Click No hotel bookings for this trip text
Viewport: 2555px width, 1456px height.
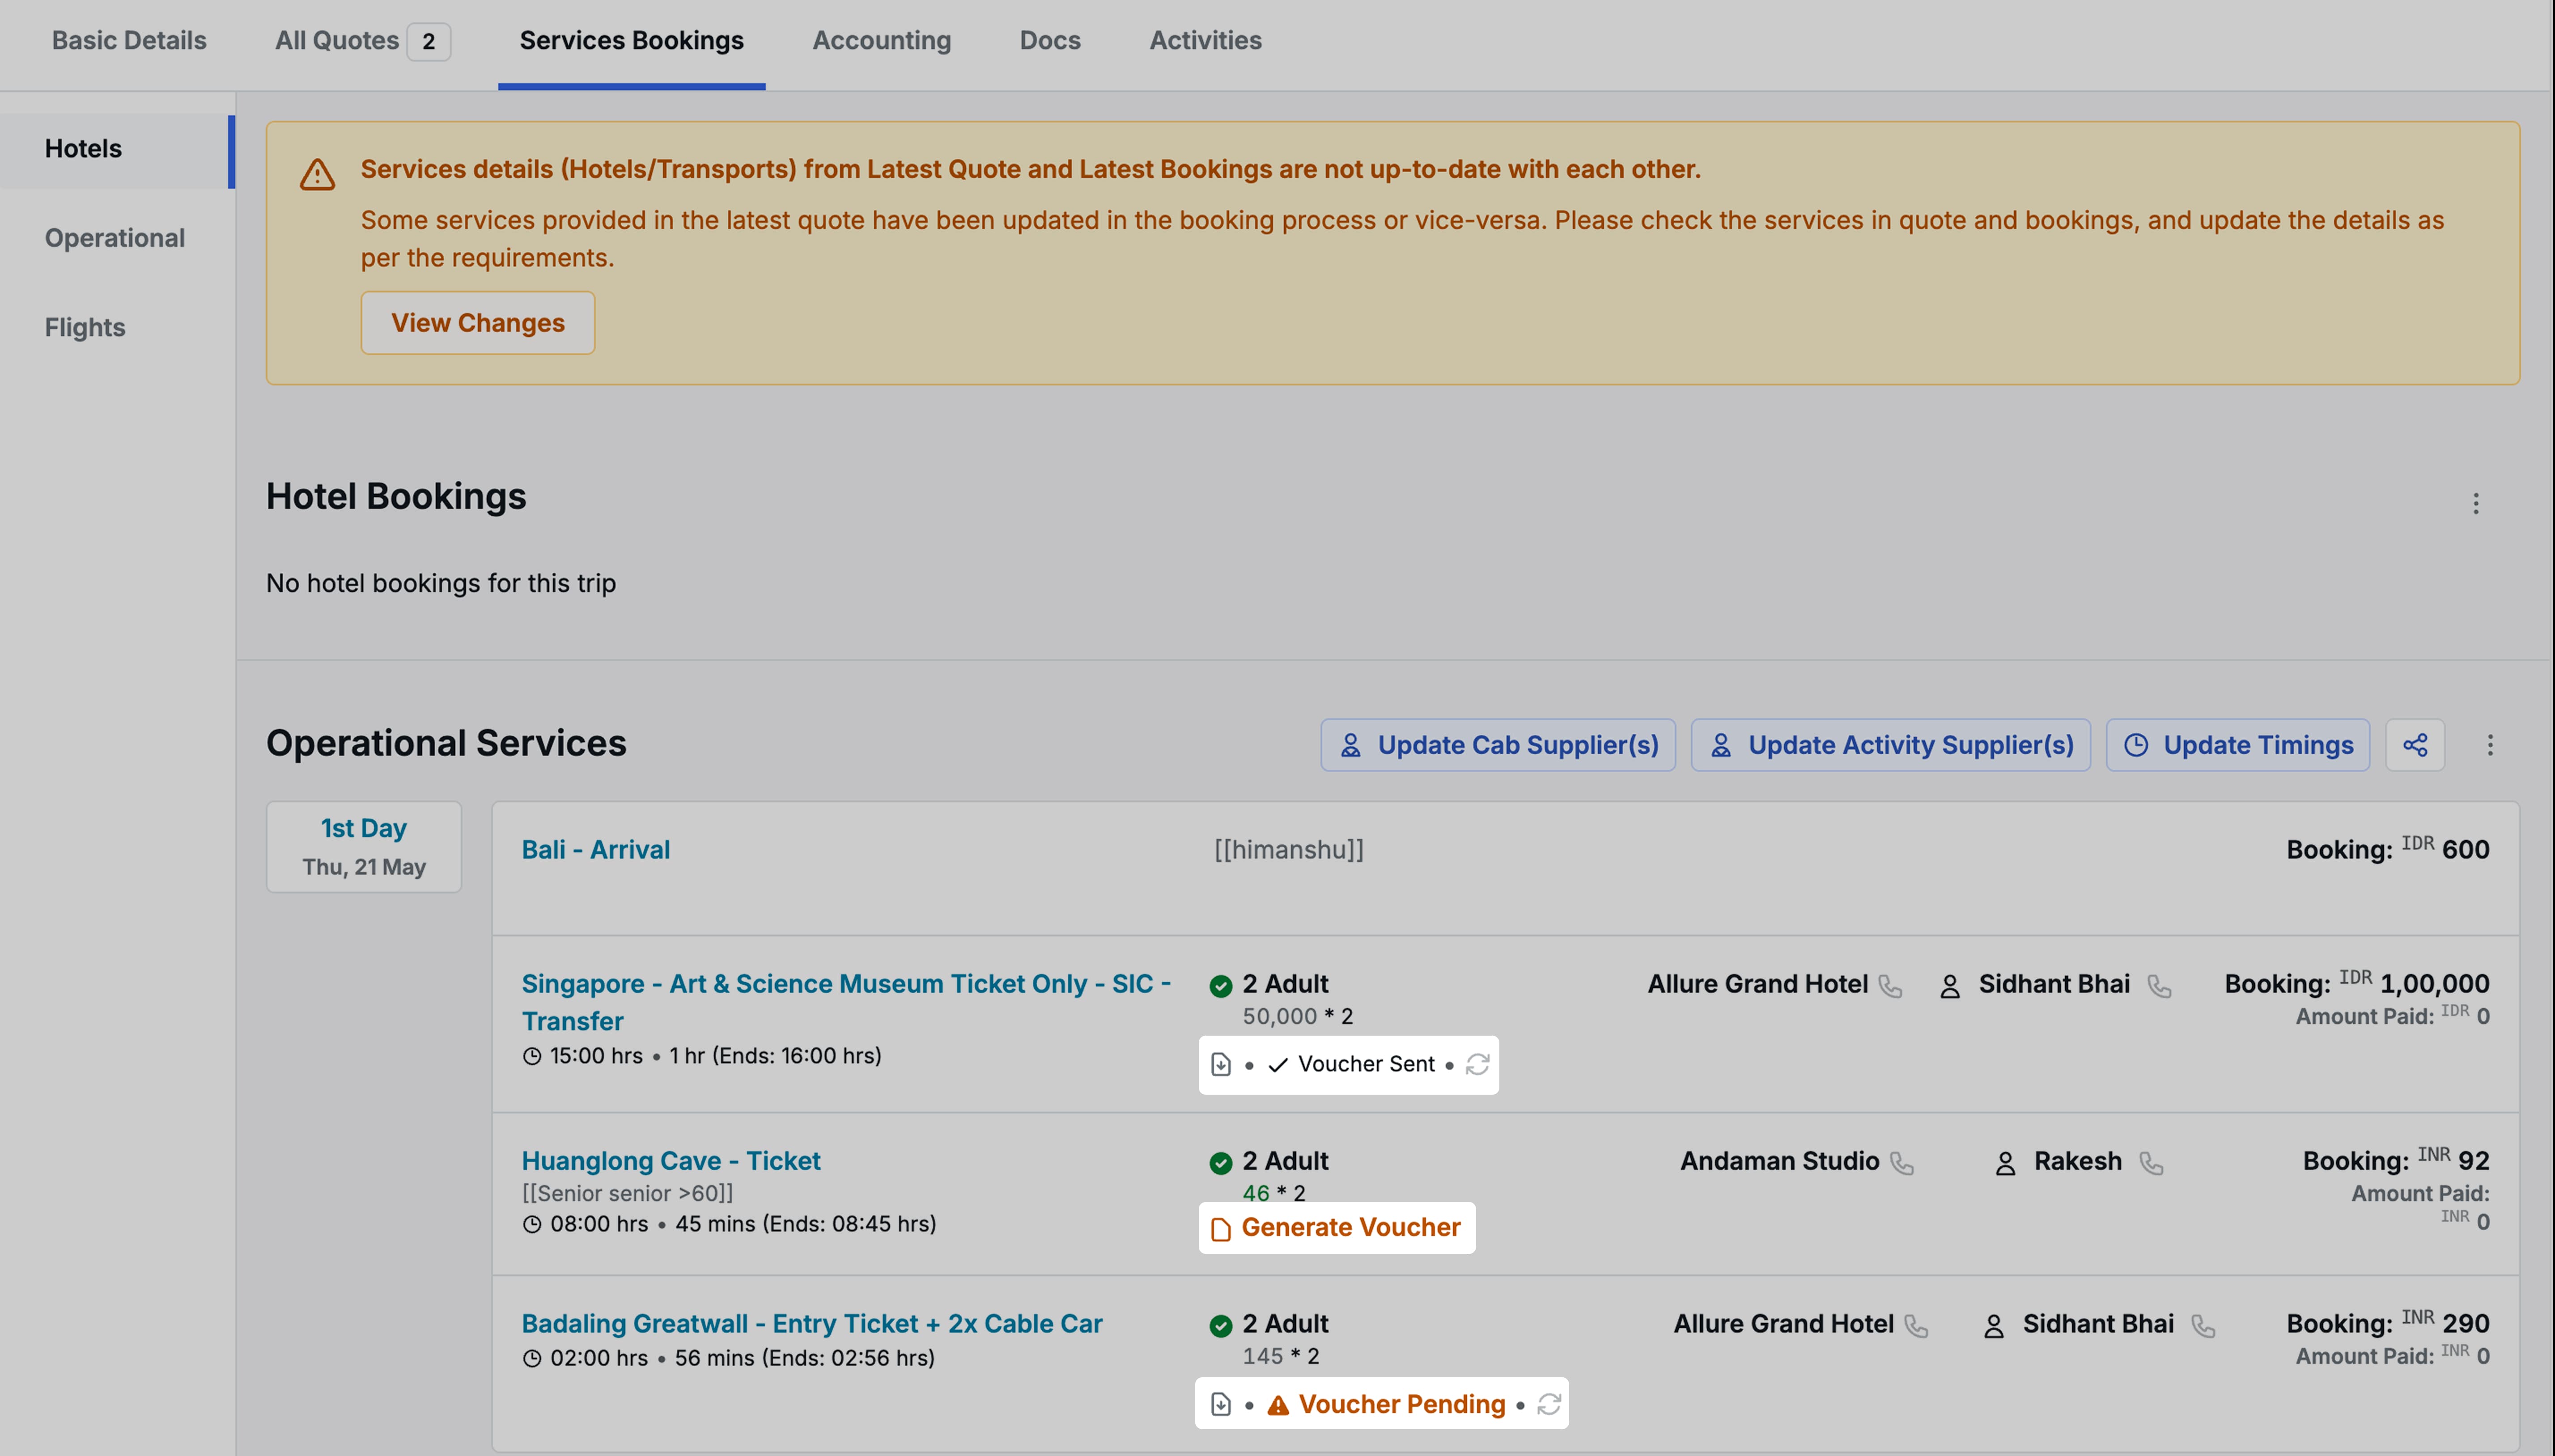441,583
